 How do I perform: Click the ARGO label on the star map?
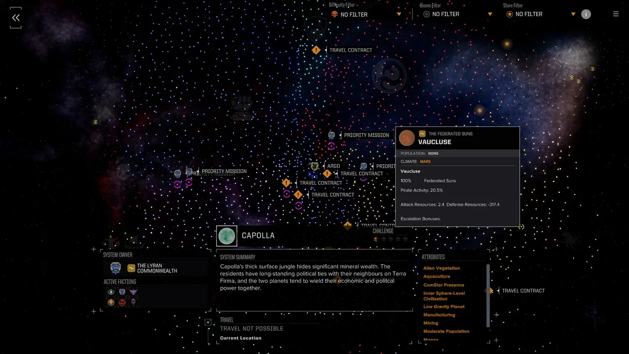pos(334,166)
